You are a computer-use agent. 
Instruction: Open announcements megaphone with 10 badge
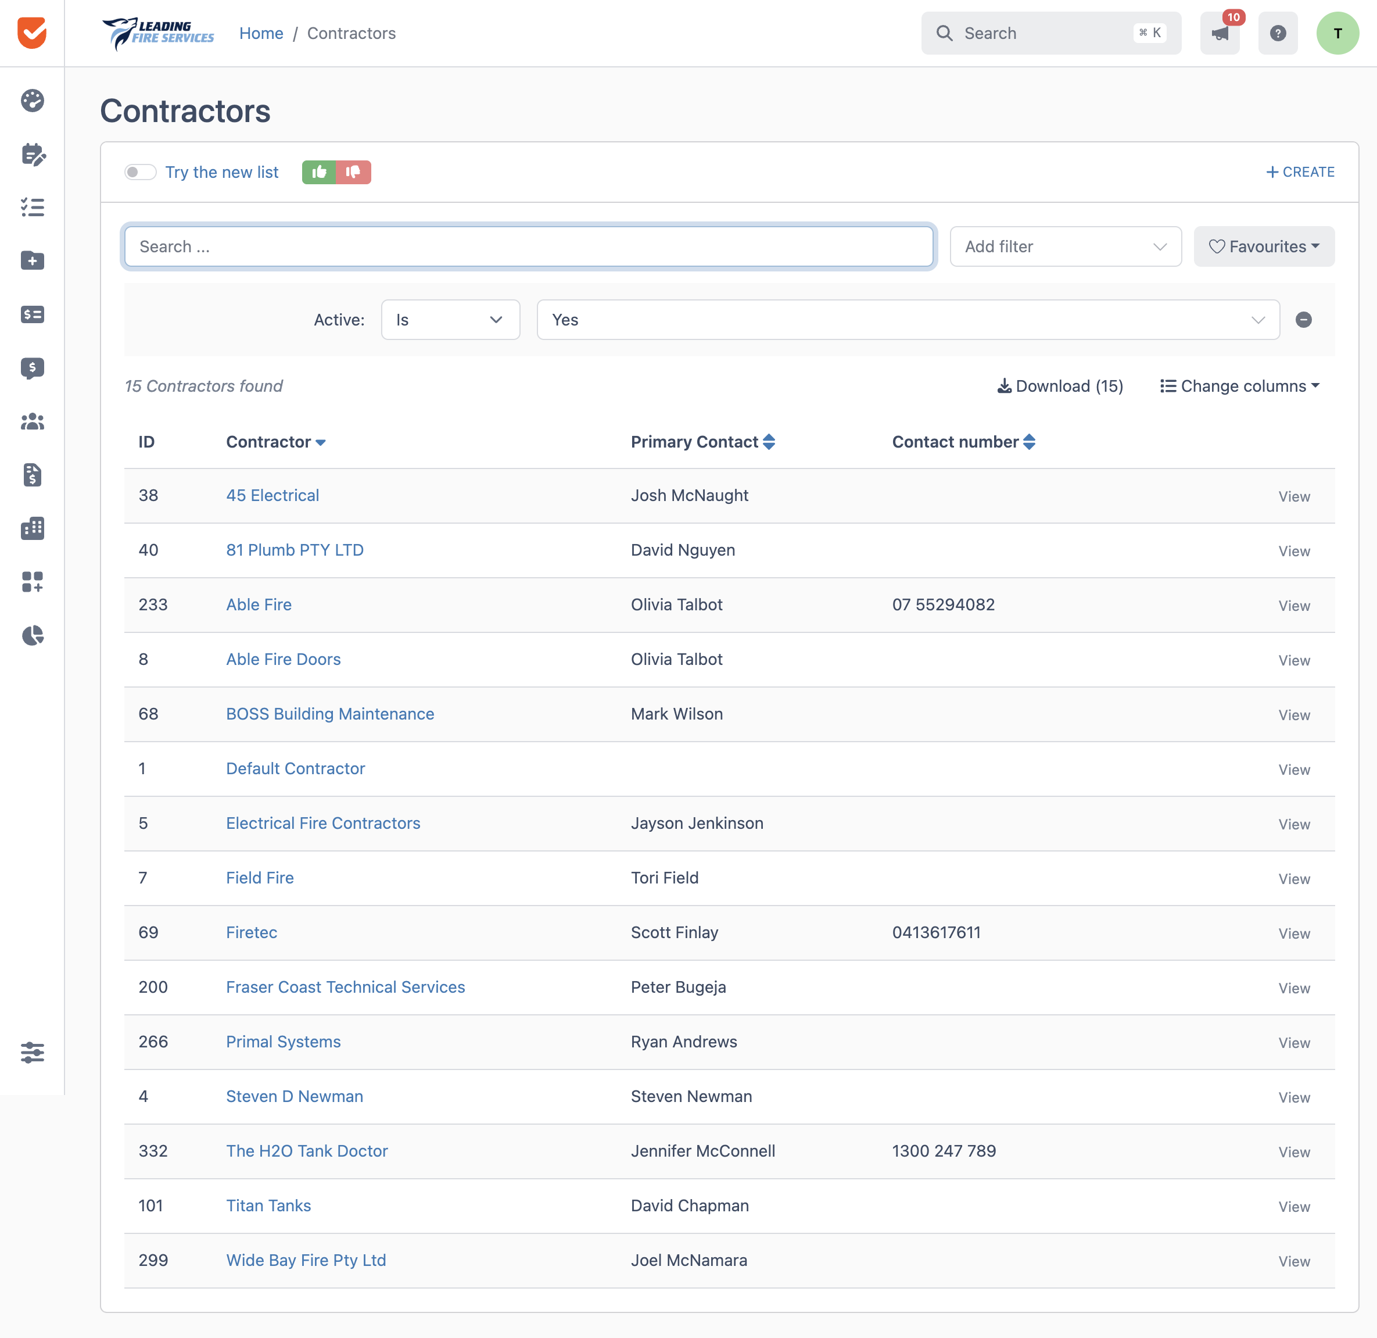click(x=1220, y=33)
